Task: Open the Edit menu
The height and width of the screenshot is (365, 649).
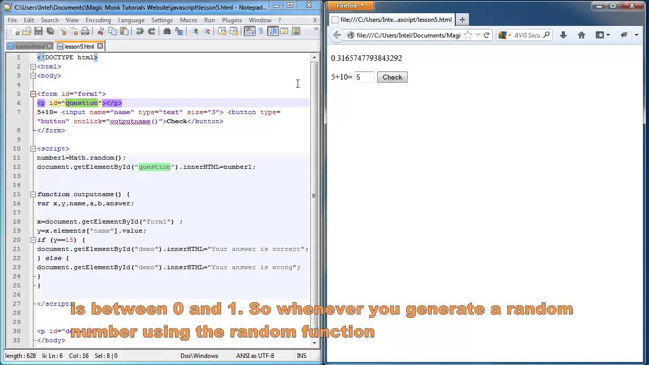Action: 29,20
